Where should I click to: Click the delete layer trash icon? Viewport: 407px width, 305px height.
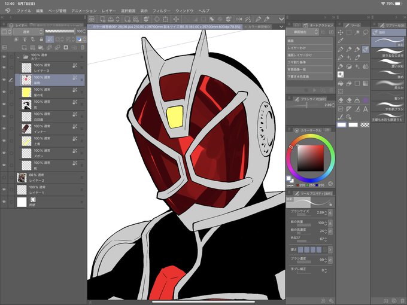tap(82, 47)
